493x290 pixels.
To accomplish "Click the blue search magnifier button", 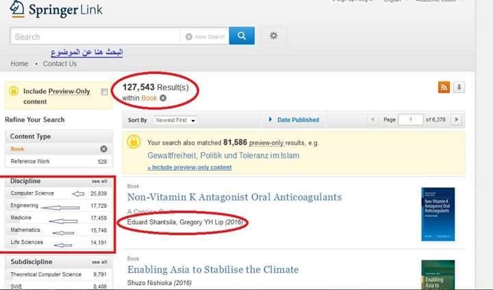I will (242, 36).
